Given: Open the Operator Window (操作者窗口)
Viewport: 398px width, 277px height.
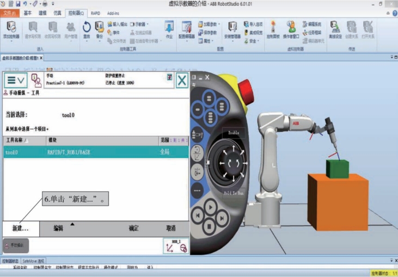Looking at the screenshot, I should tap(291, 29).
